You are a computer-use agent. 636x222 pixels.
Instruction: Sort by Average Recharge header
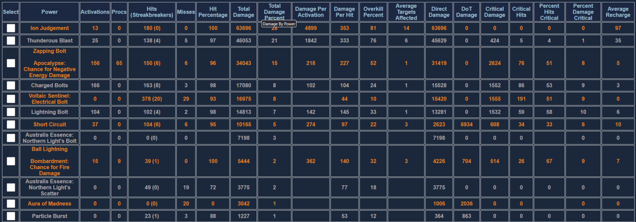point(618,12)
